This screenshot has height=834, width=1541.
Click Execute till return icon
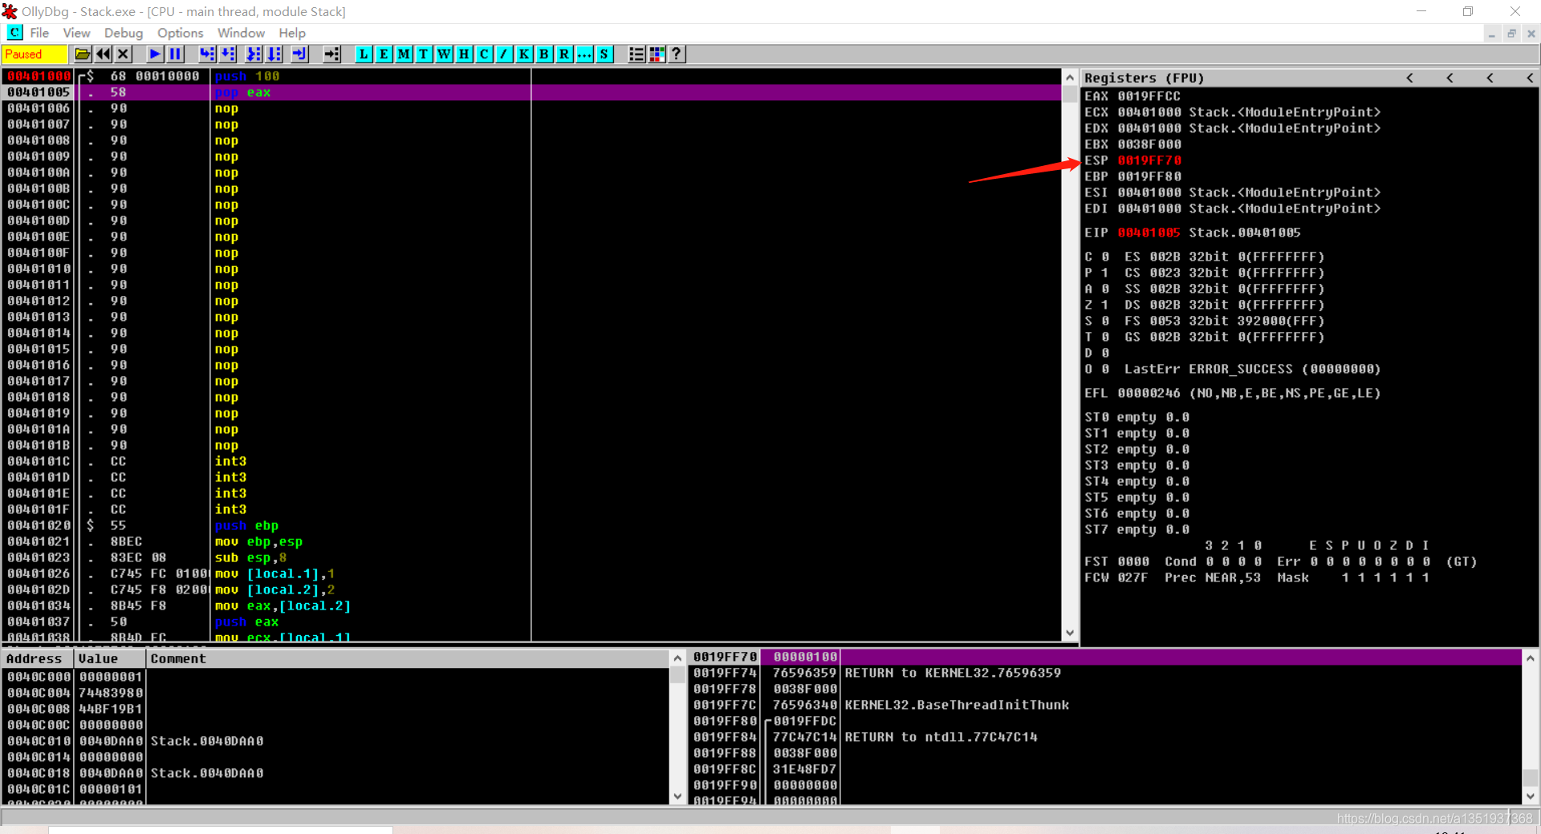point(300,54)
